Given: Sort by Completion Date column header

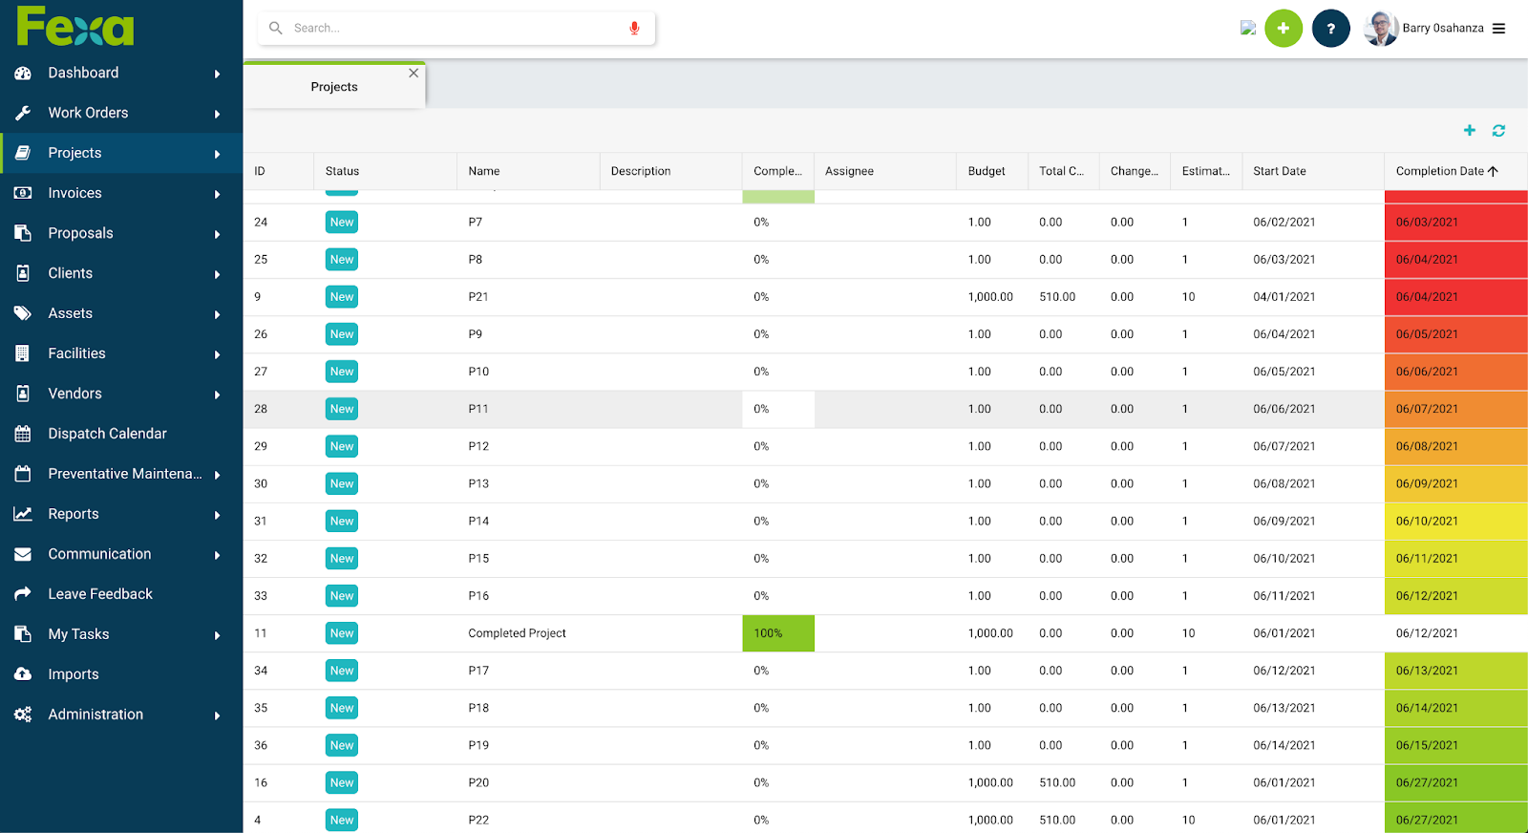Looking at the screenshot, I should pos(1455,171).
